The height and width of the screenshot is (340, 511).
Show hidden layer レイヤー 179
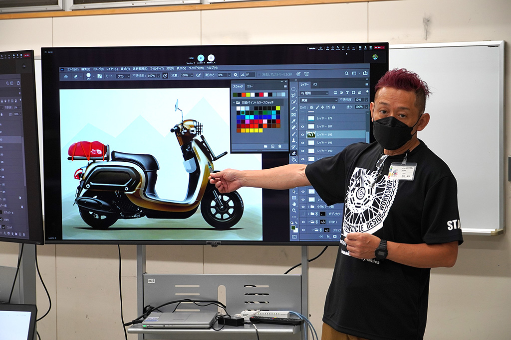point(302,118)
